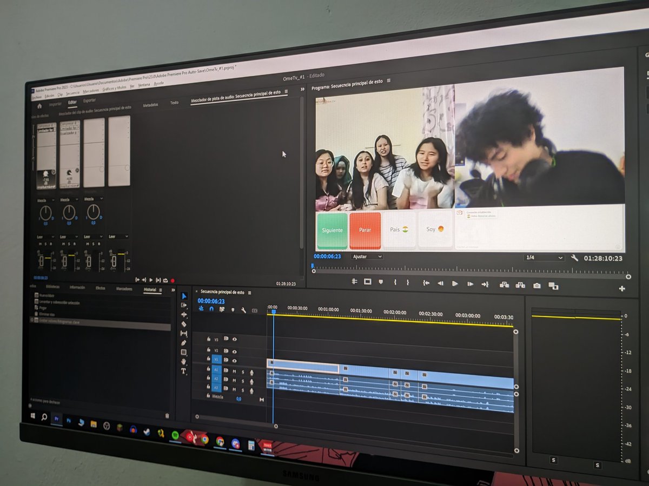Toggle A1 track targeting button

[x=217, y=370]
